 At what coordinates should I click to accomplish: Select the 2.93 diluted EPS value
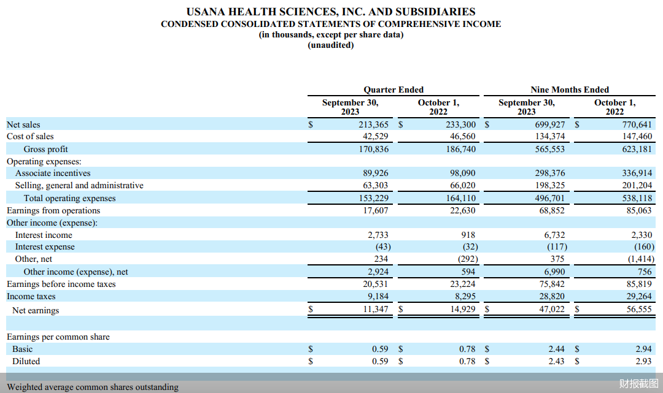click(643, 361)
